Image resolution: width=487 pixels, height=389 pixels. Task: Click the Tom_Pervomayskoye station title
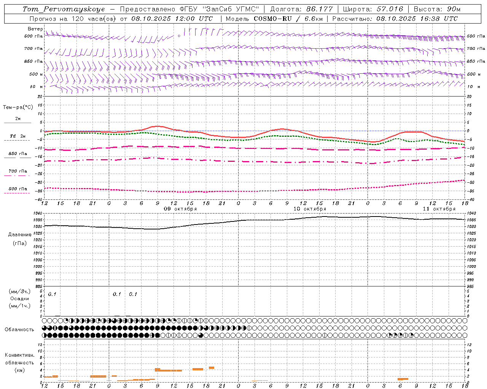click(x=63, y=9)
